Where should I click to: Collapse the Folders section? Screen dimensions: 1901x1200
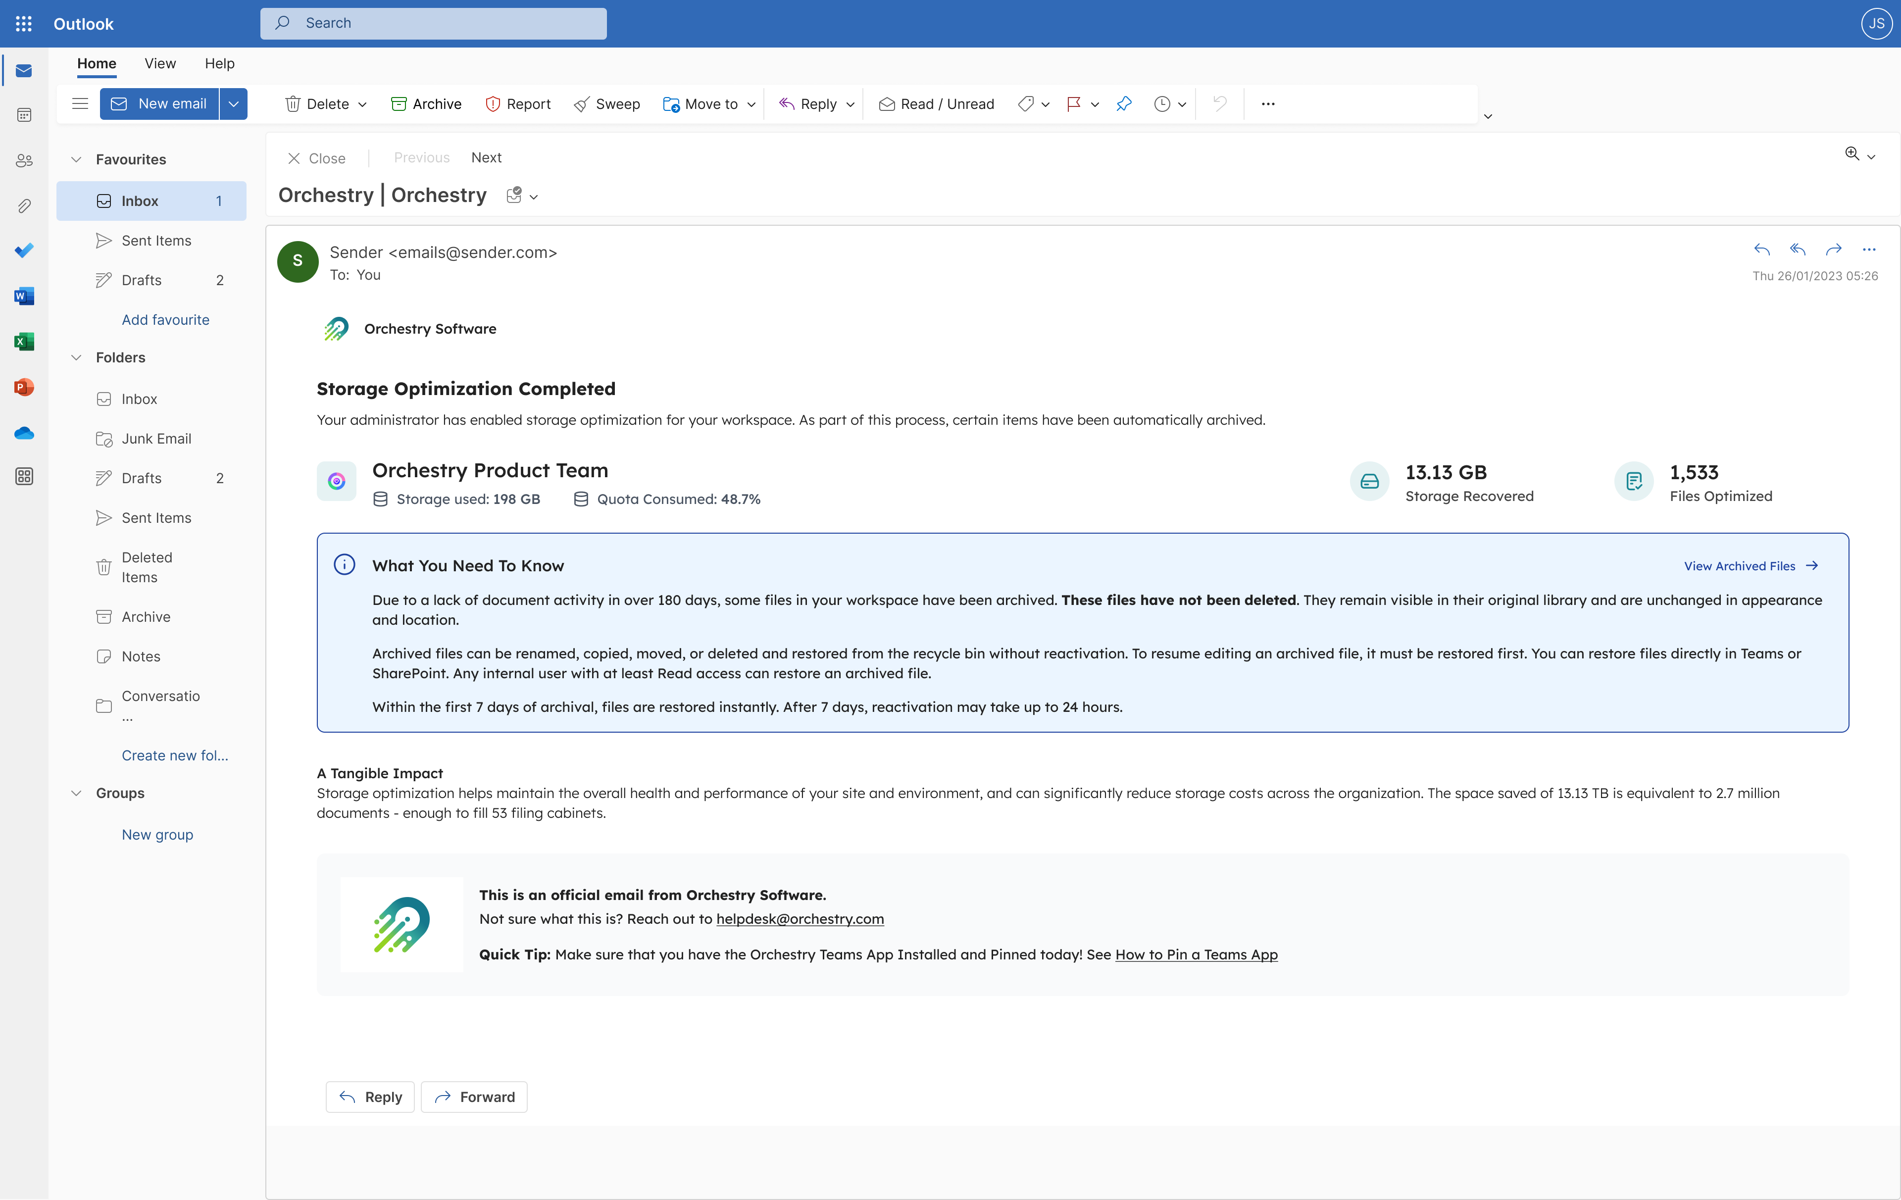77,357
